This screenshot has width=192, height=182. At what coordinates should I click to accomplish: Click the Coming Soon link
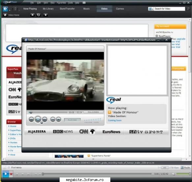pyautogui.click(x=115, y=120)
